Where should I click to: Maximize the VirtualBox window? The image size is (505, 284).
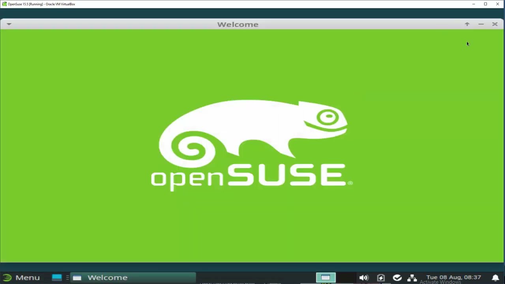(x=486, y=4)
